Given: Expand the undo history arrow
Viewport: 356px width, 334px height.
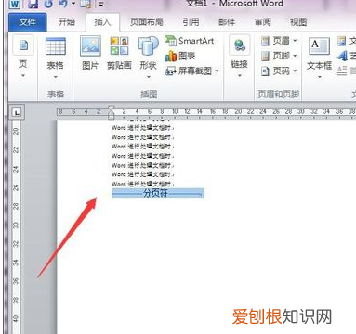Looking at the screenshot, I should coord(73,4).
